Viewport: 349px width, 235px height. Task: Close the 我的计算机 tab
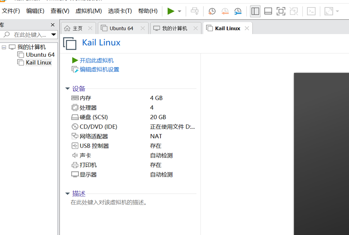coord(196,28)
